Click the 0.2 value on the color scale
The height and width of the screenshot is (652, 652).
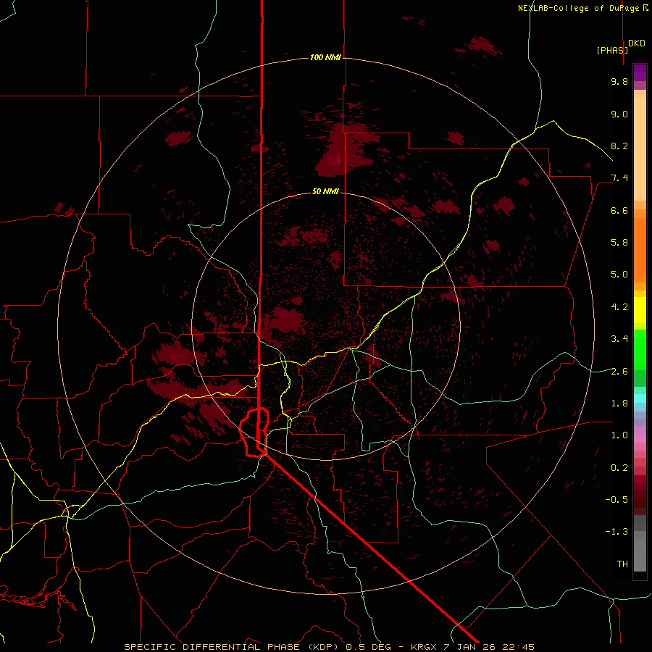(619, 468)
